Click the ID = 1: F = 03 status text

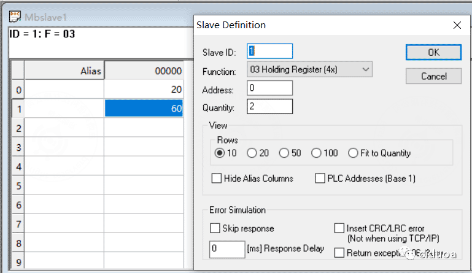point(42,34)
